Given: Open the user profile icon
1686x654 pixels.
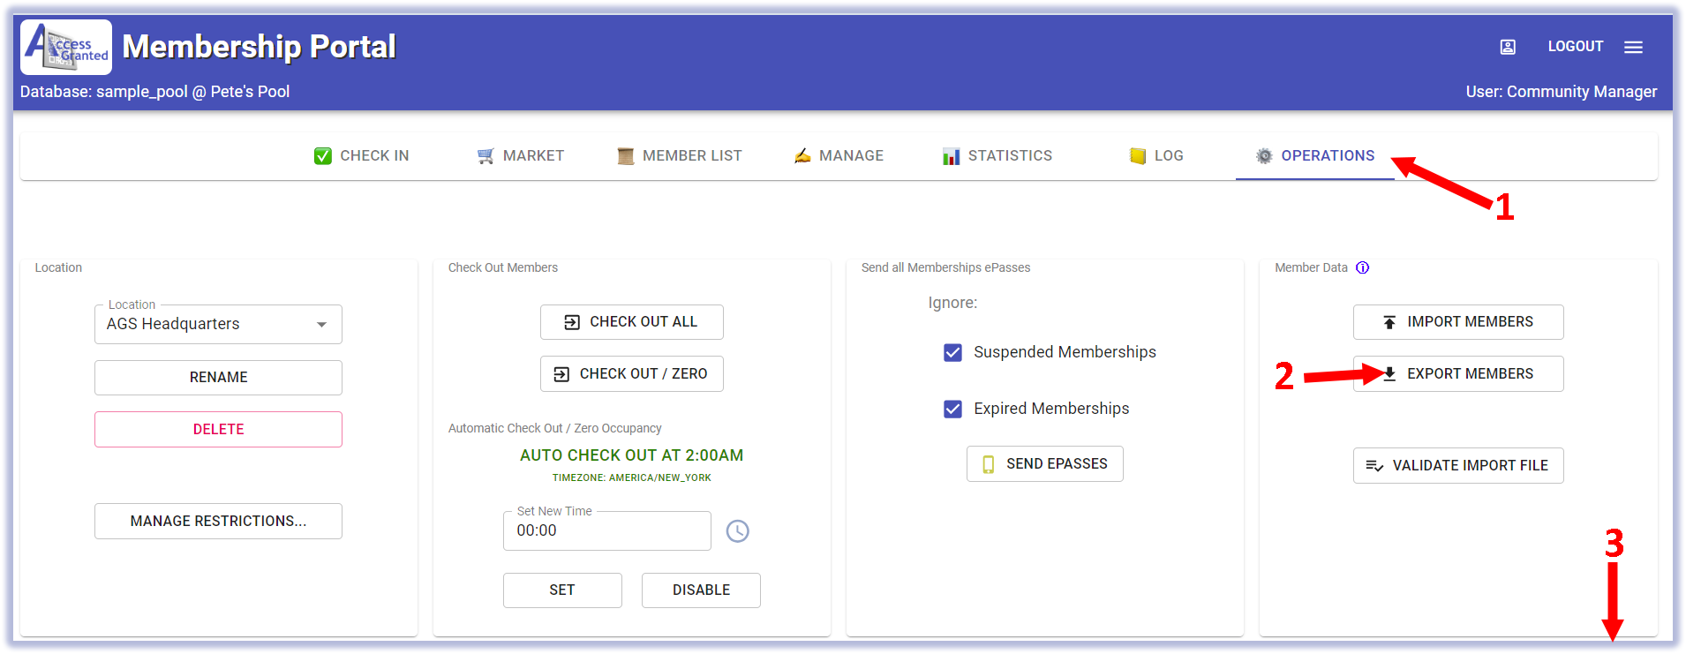Looking at the screenshot, I should click(x=1508, y=47).
